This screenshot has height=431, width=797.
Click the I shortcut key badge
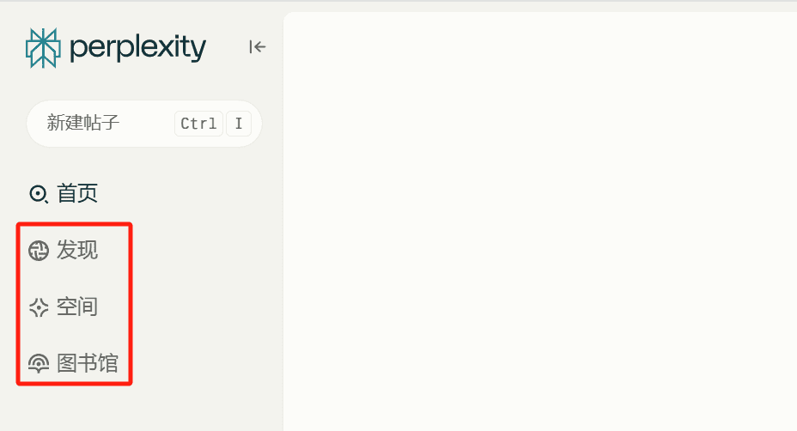point(238,124)
